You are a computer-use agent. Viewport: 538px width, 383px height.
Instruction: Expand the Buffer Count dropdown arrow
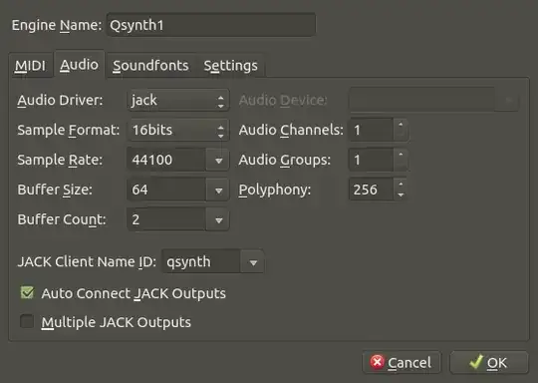pos(218,219)
